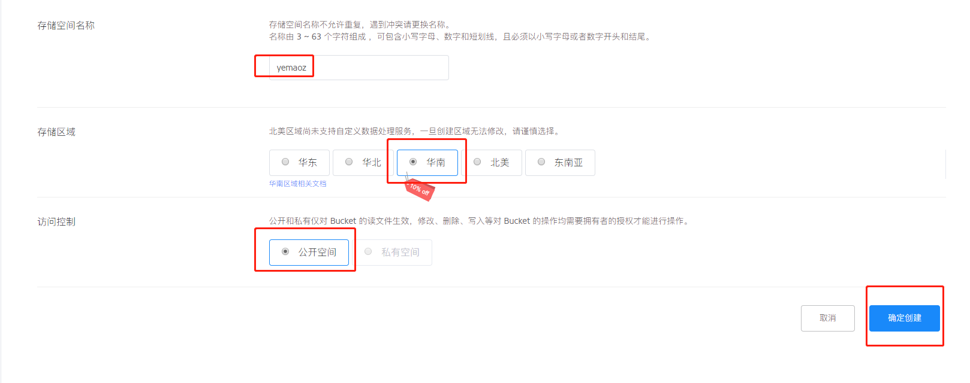Screen dimensions: 970x383
Task: Click the 取消 button
Action: point(828,318)
